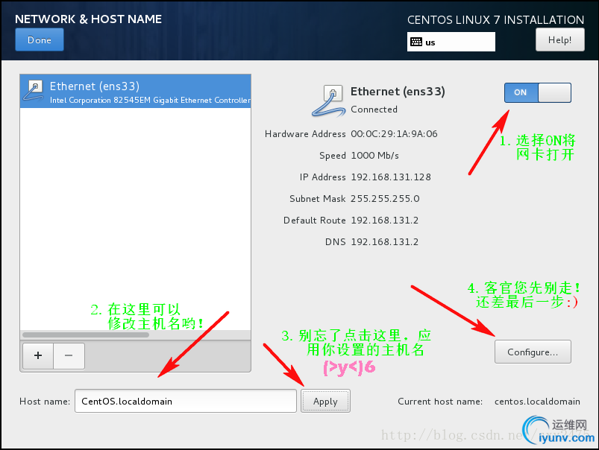The height and width of the screenshot is (450, 599).
Task: Click the device list horizontal scrollbar
Action: click(86, 335)
